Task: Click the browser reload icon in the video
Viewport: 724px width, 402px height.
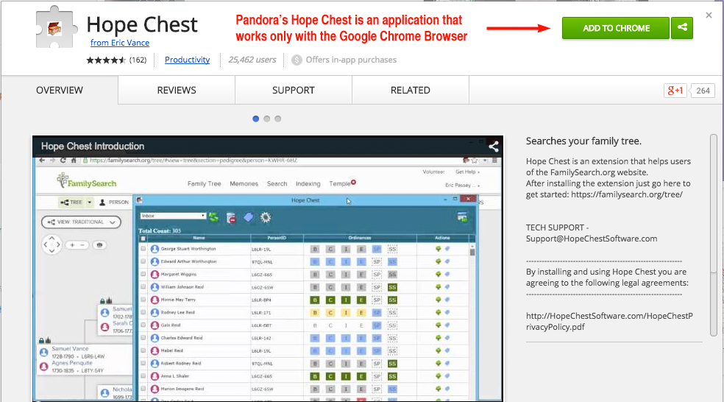Action: point(63,161)
